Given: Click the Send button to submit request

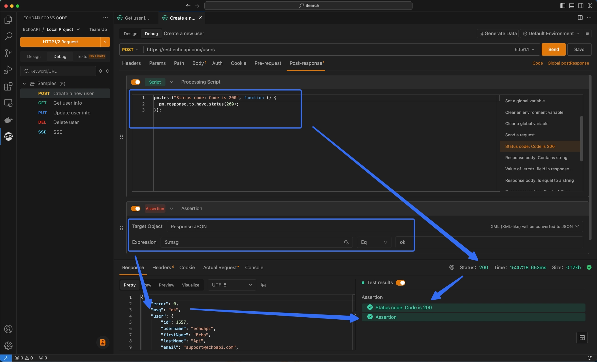Looking at the screenshot, I should pyautogui.click(x=553, y=49).
